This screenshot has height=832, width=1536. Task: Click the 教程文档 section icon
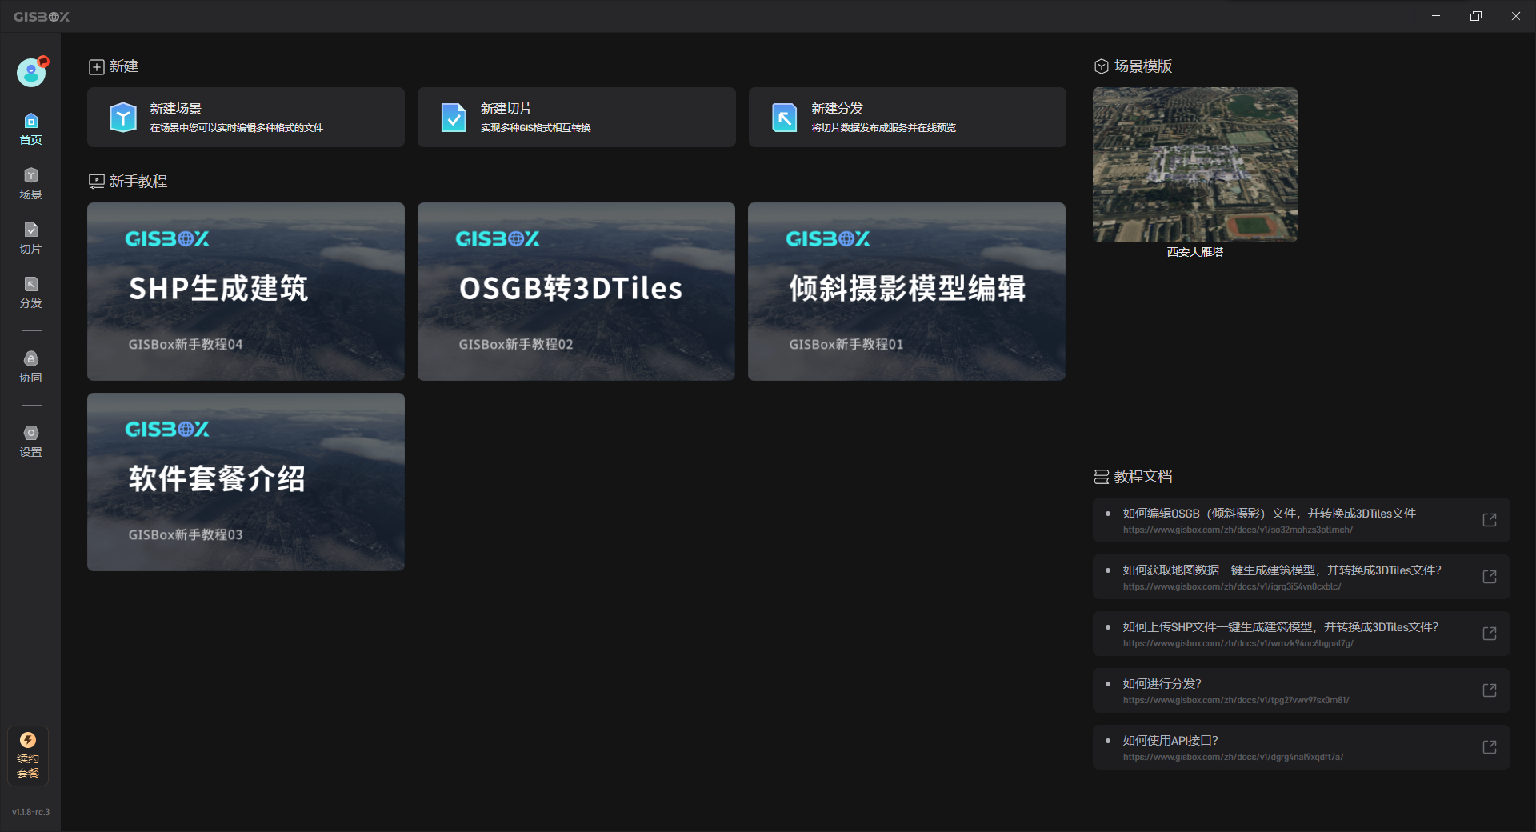point(1102,477)
